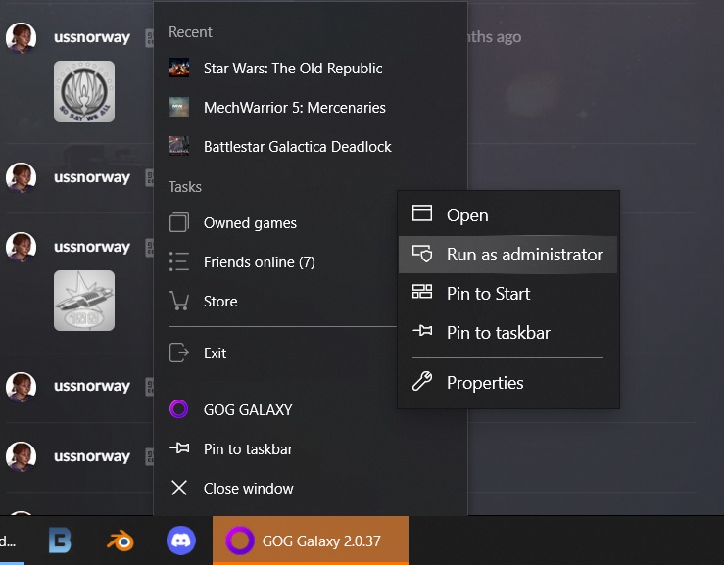724x565 pixels.
Task: Click the Friends online list icon
Action: point(179,261)
